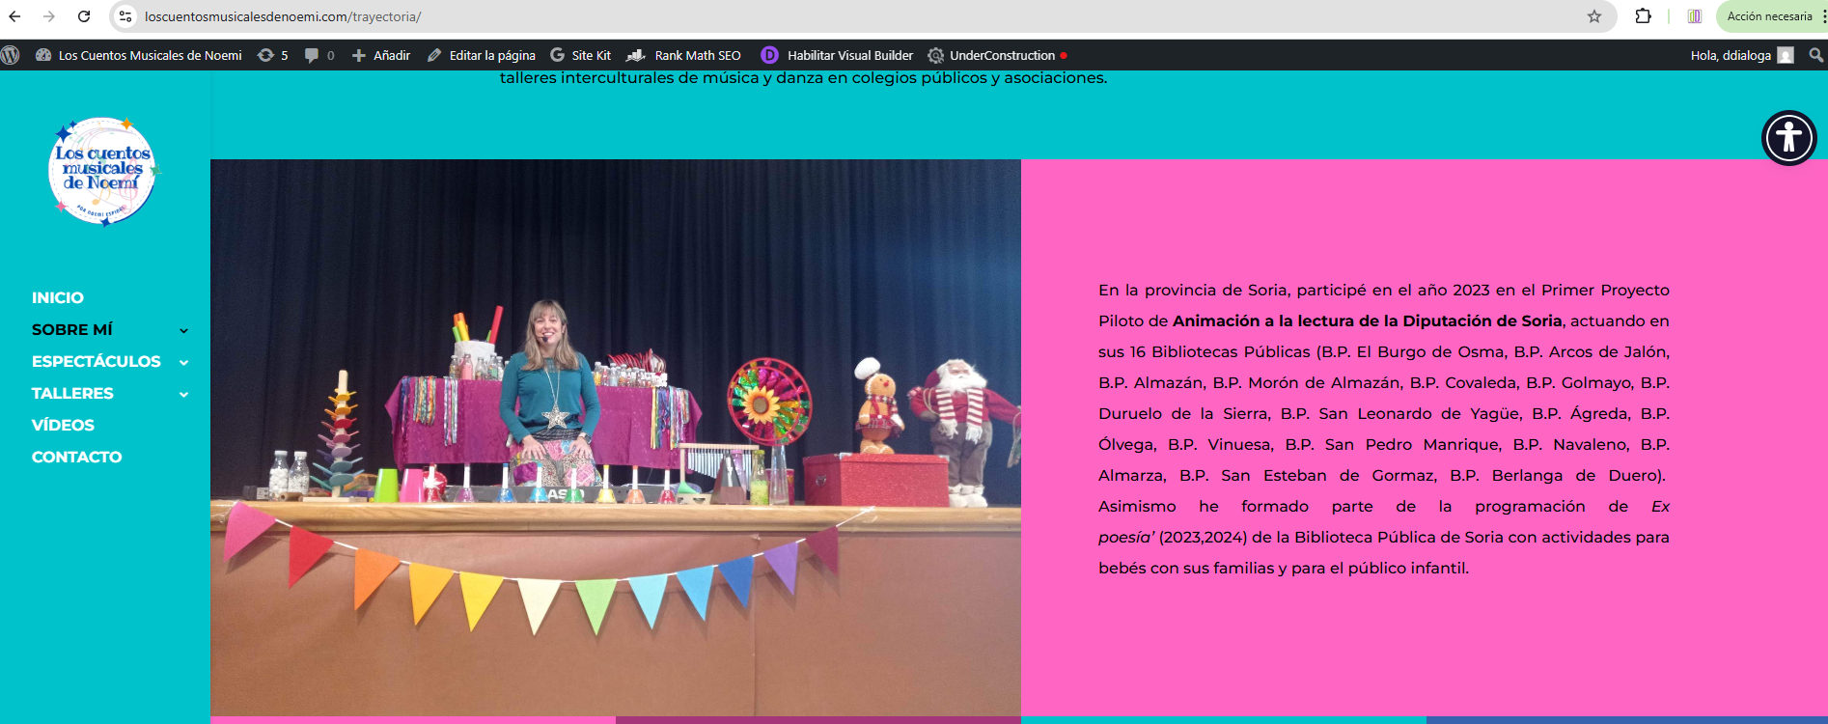This screenshot has height=724, width=1828.
Task: Bookmark page with star icon
Action: click(1594, 16)
